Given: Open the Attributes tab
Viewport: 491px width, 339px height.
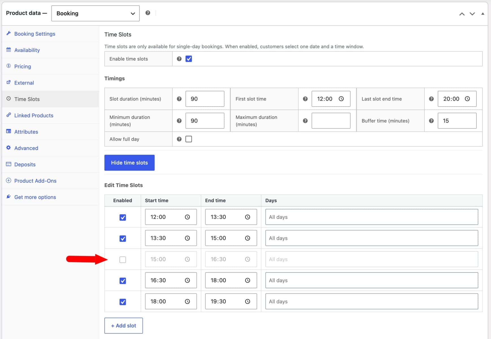Looking at the screenshot, I should (50, 132).
